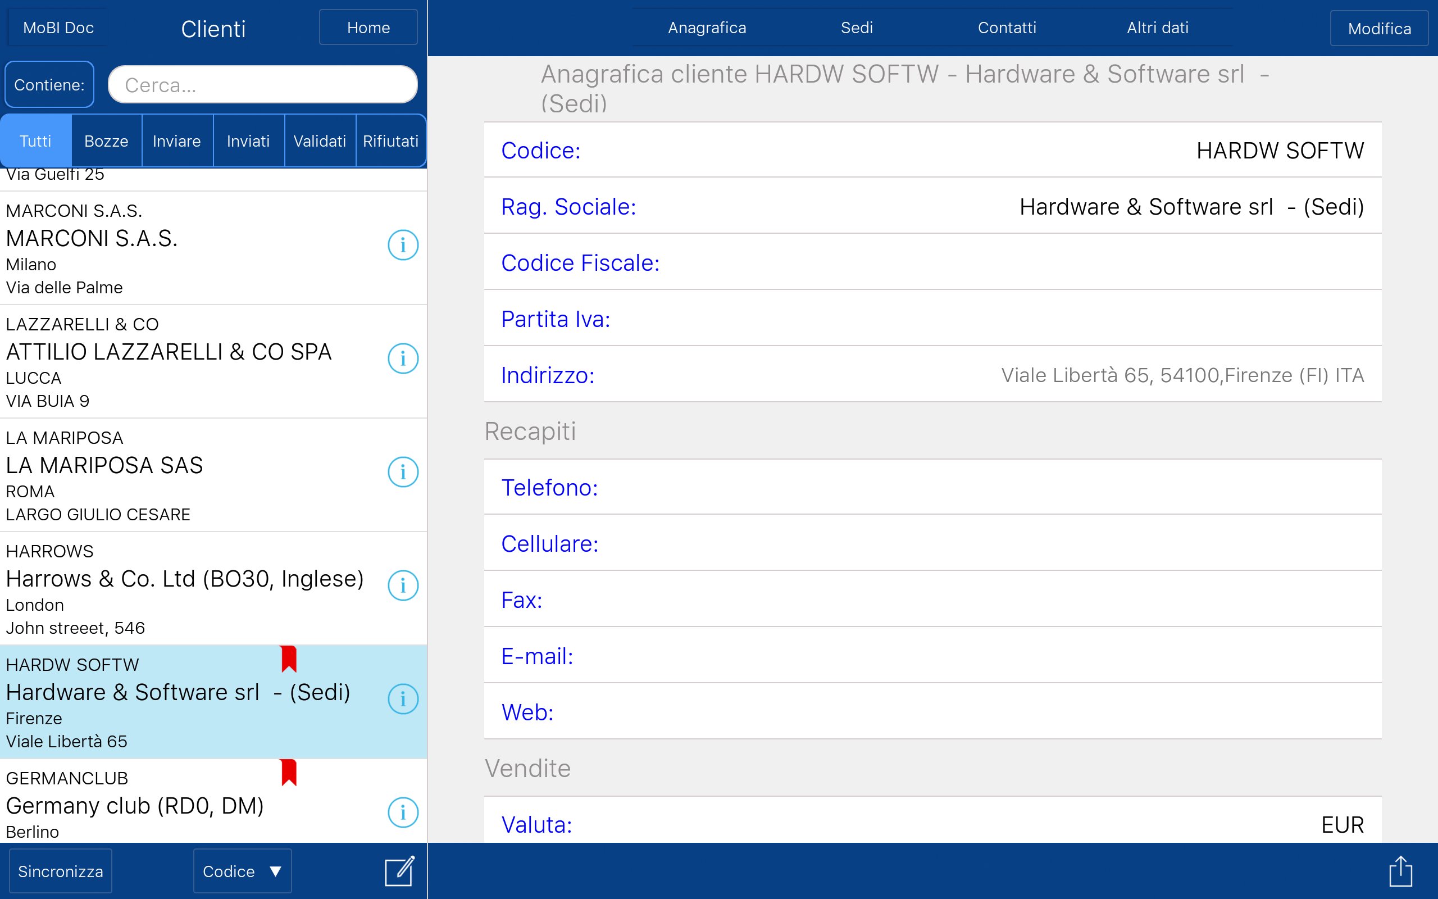Click the share export icon

pos(1400,871)
